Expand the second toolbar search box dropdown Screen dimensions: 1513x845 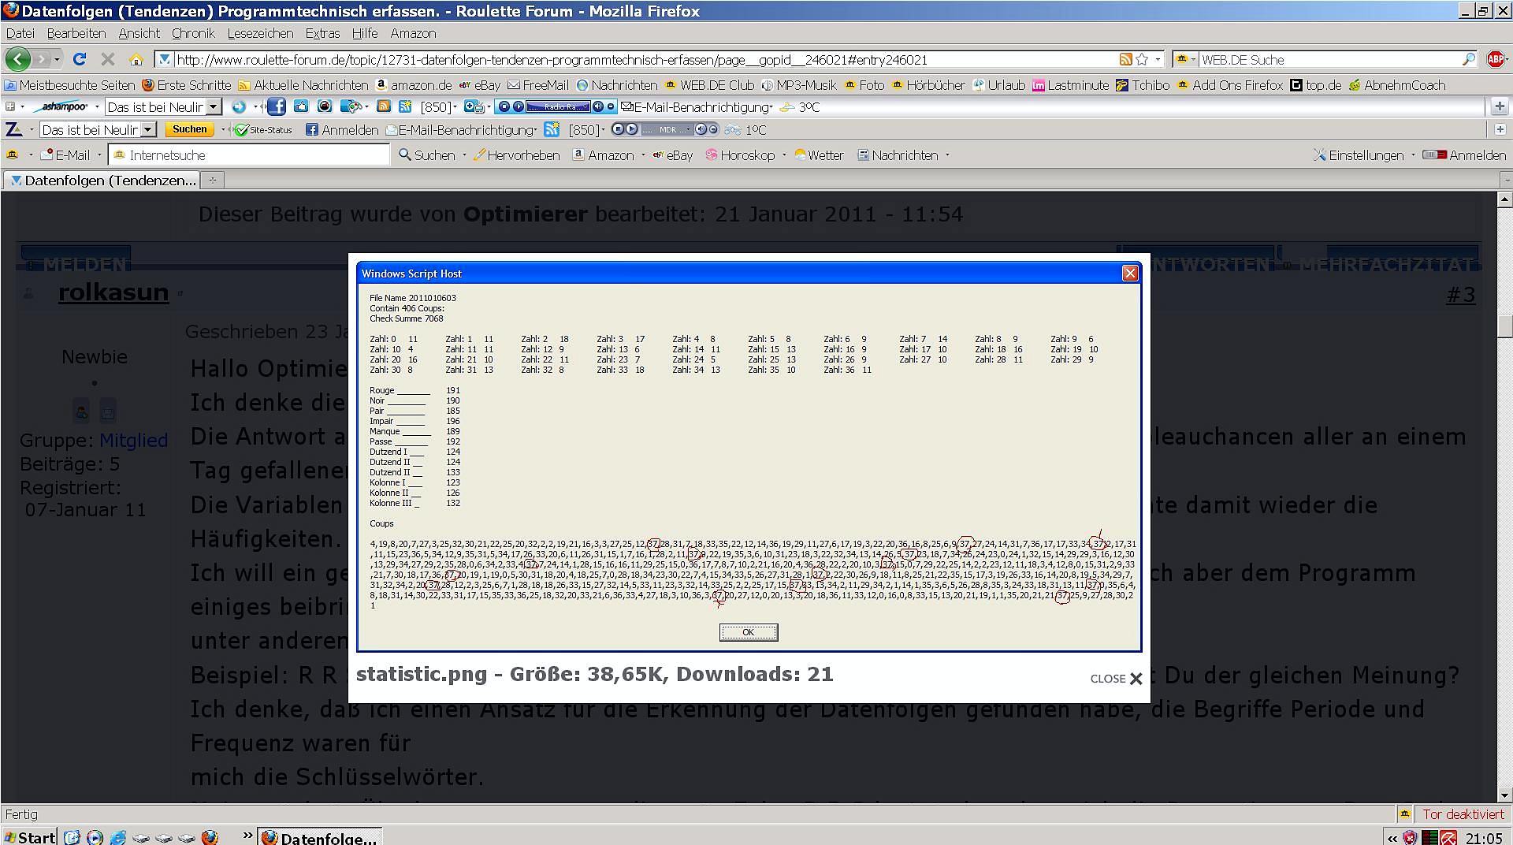147,129
